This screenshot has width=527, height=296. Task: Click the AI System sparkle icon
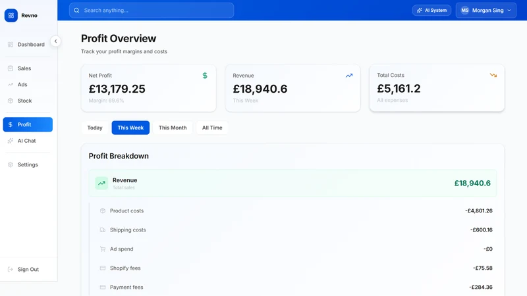pos(420,11)
